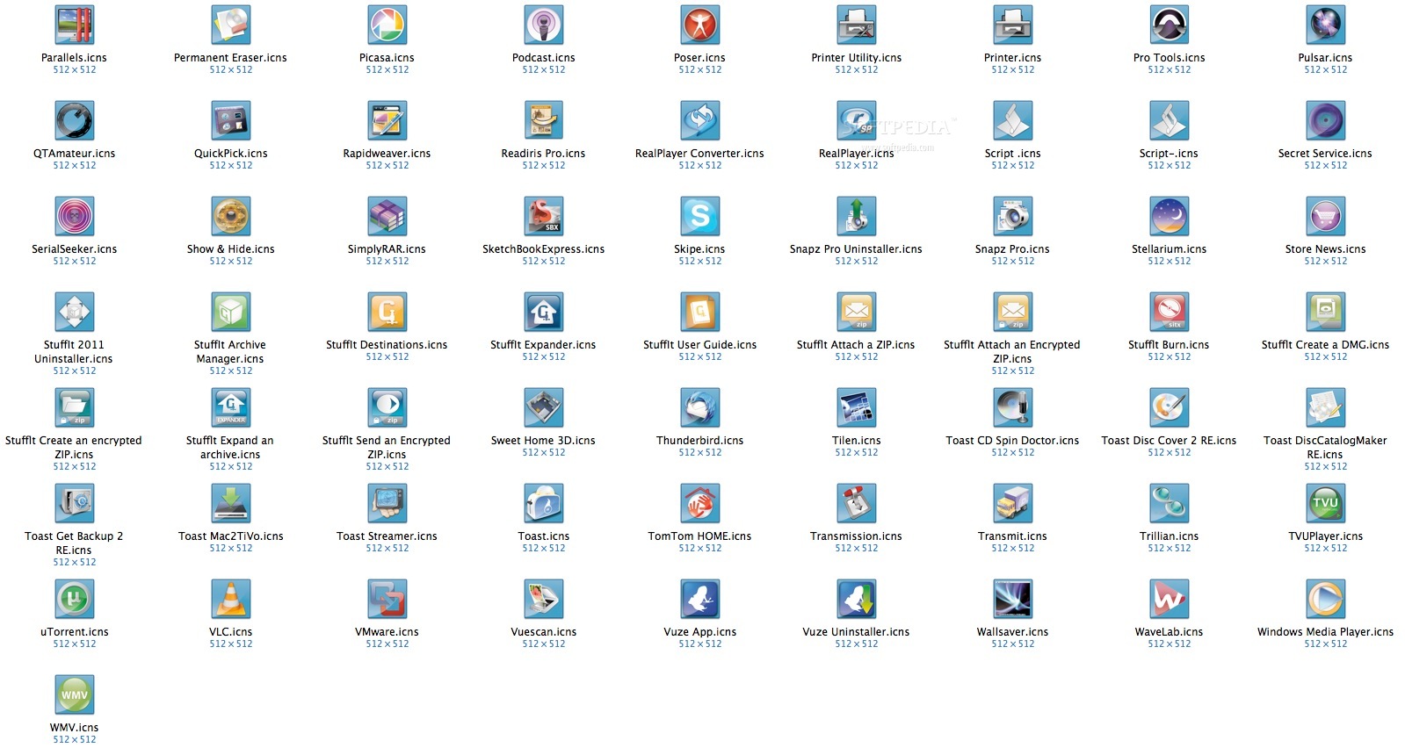Select the 'Snapz Pro.icns' label
The image size is (1405, 748).
coord(1013,249)
